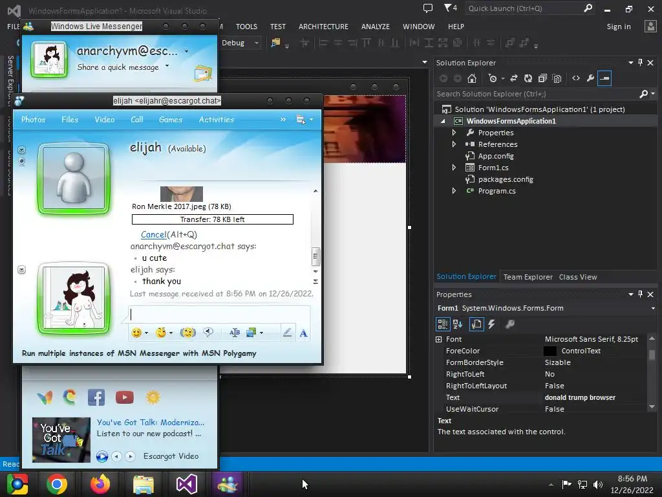Open Find in Files toolbar icon

click(275, 43)
